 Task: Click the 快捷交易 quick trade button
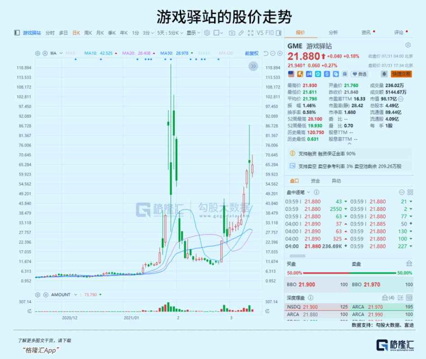(401, 74)
